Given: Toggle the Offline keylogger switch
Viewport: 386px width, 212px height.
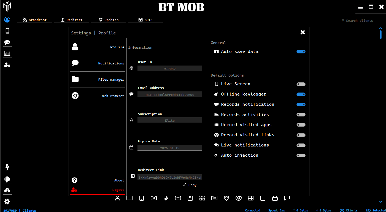Looking at the screenshot, I should click(301, 94).
